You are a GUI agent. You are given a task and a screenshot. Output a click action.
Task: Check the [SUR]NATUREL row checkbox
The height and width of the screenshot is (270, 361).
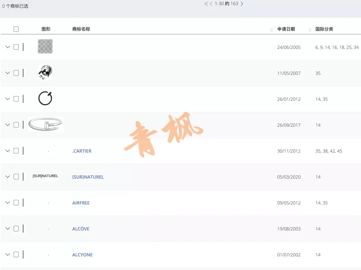tap(16, 177)
